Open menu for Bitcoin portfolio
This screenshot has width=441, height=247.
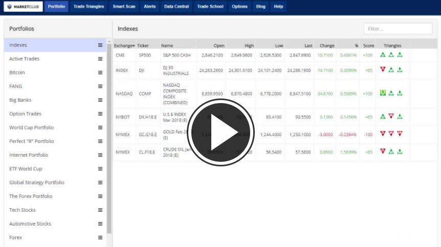(100, 72)
